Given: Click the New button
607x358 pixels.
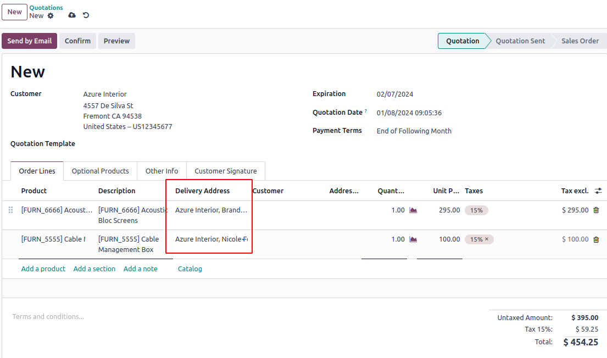Looking at the screenshot, I should pos(15,12).
